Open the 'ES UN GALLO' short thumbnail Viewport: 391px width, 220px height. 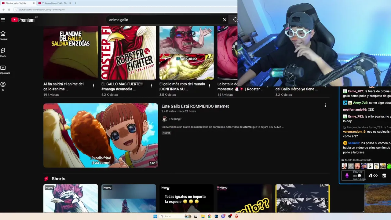click(187, 53)
